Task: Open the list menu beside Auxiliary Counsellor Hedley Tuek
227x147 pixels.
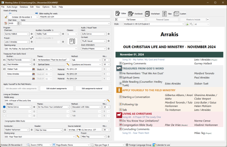Action: pyautogui.click(x=63, y=34)
